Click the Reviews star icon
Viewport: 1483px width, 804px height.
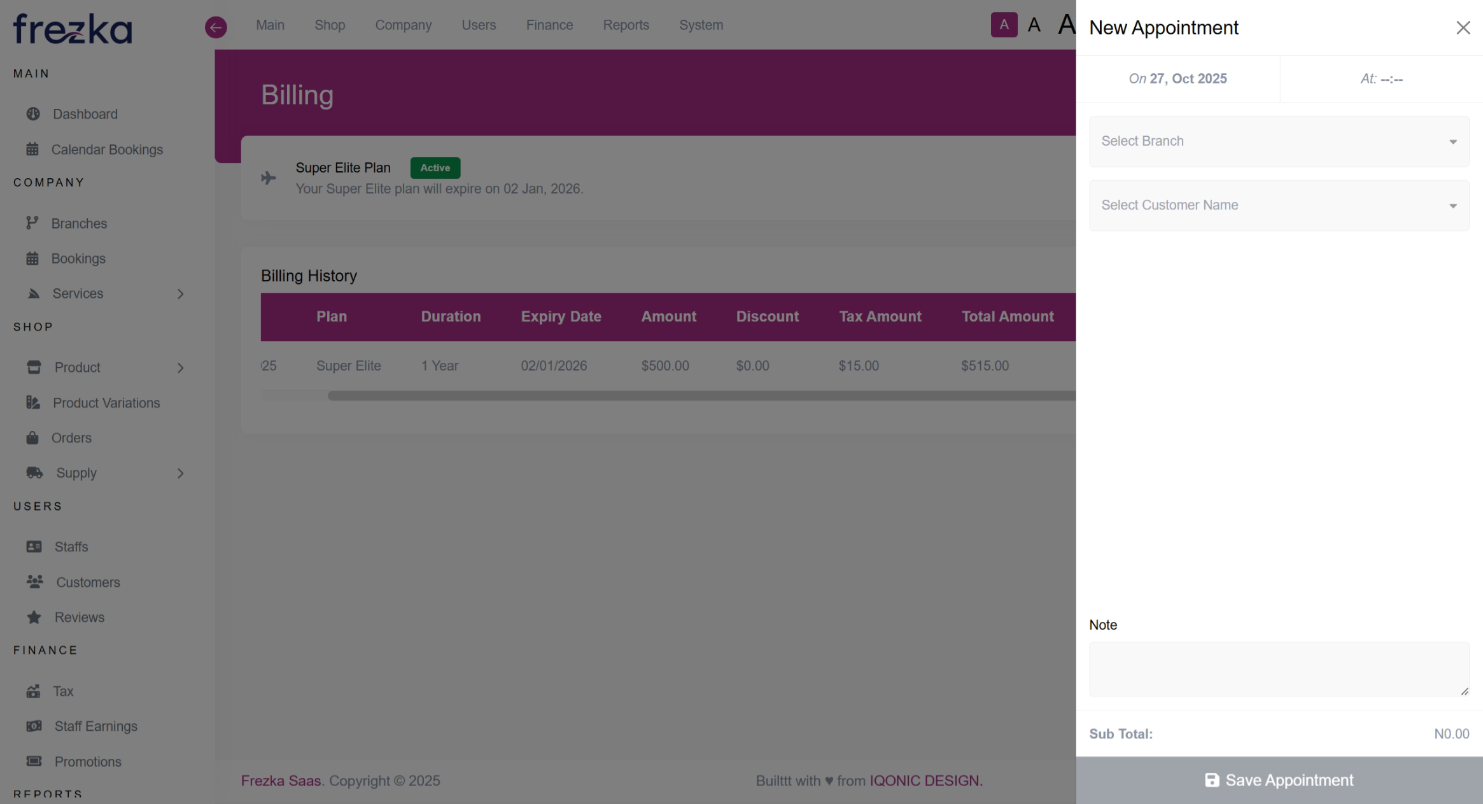34,617
